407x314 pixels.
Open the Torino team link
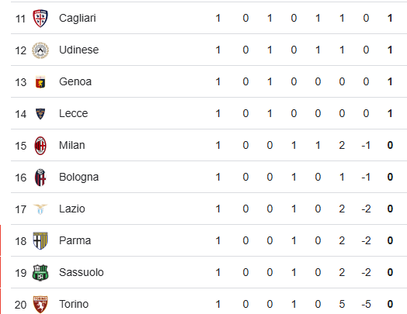pyautogui.click(x=74, y=304)
